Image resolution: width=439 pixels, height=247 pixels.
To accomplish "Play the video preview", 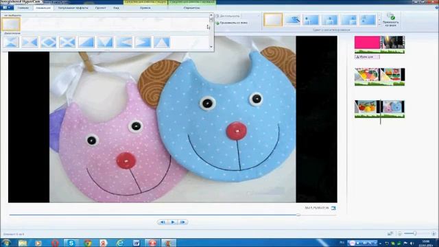I will 173,222.
